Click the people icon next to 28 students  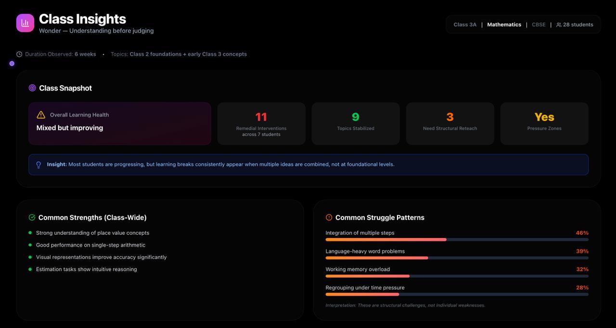[559, 25]
